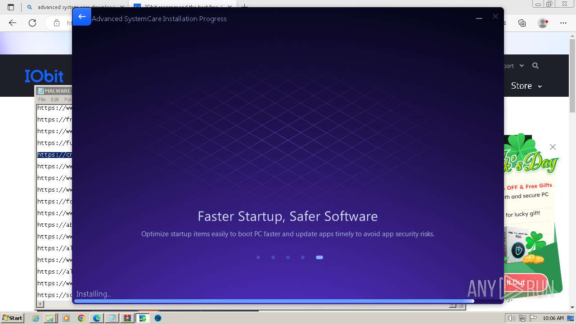Click the Action Center flag icon
This screenshot has width=576, height=324.
click(x=533, y=318)
